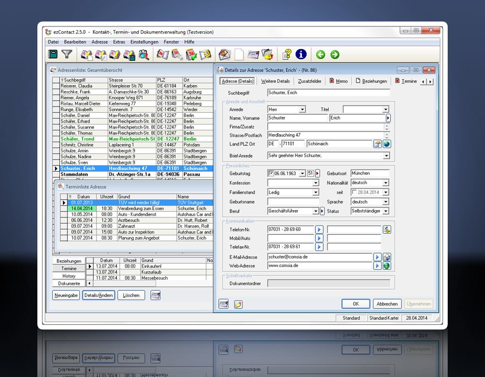
Task: Open the Status dropdown showing Selbstständiger
Action: (385, 211)
